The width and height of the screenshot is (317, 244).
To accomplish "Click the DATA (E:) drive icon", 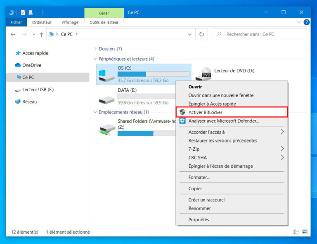I will click(x=107, y=97).
